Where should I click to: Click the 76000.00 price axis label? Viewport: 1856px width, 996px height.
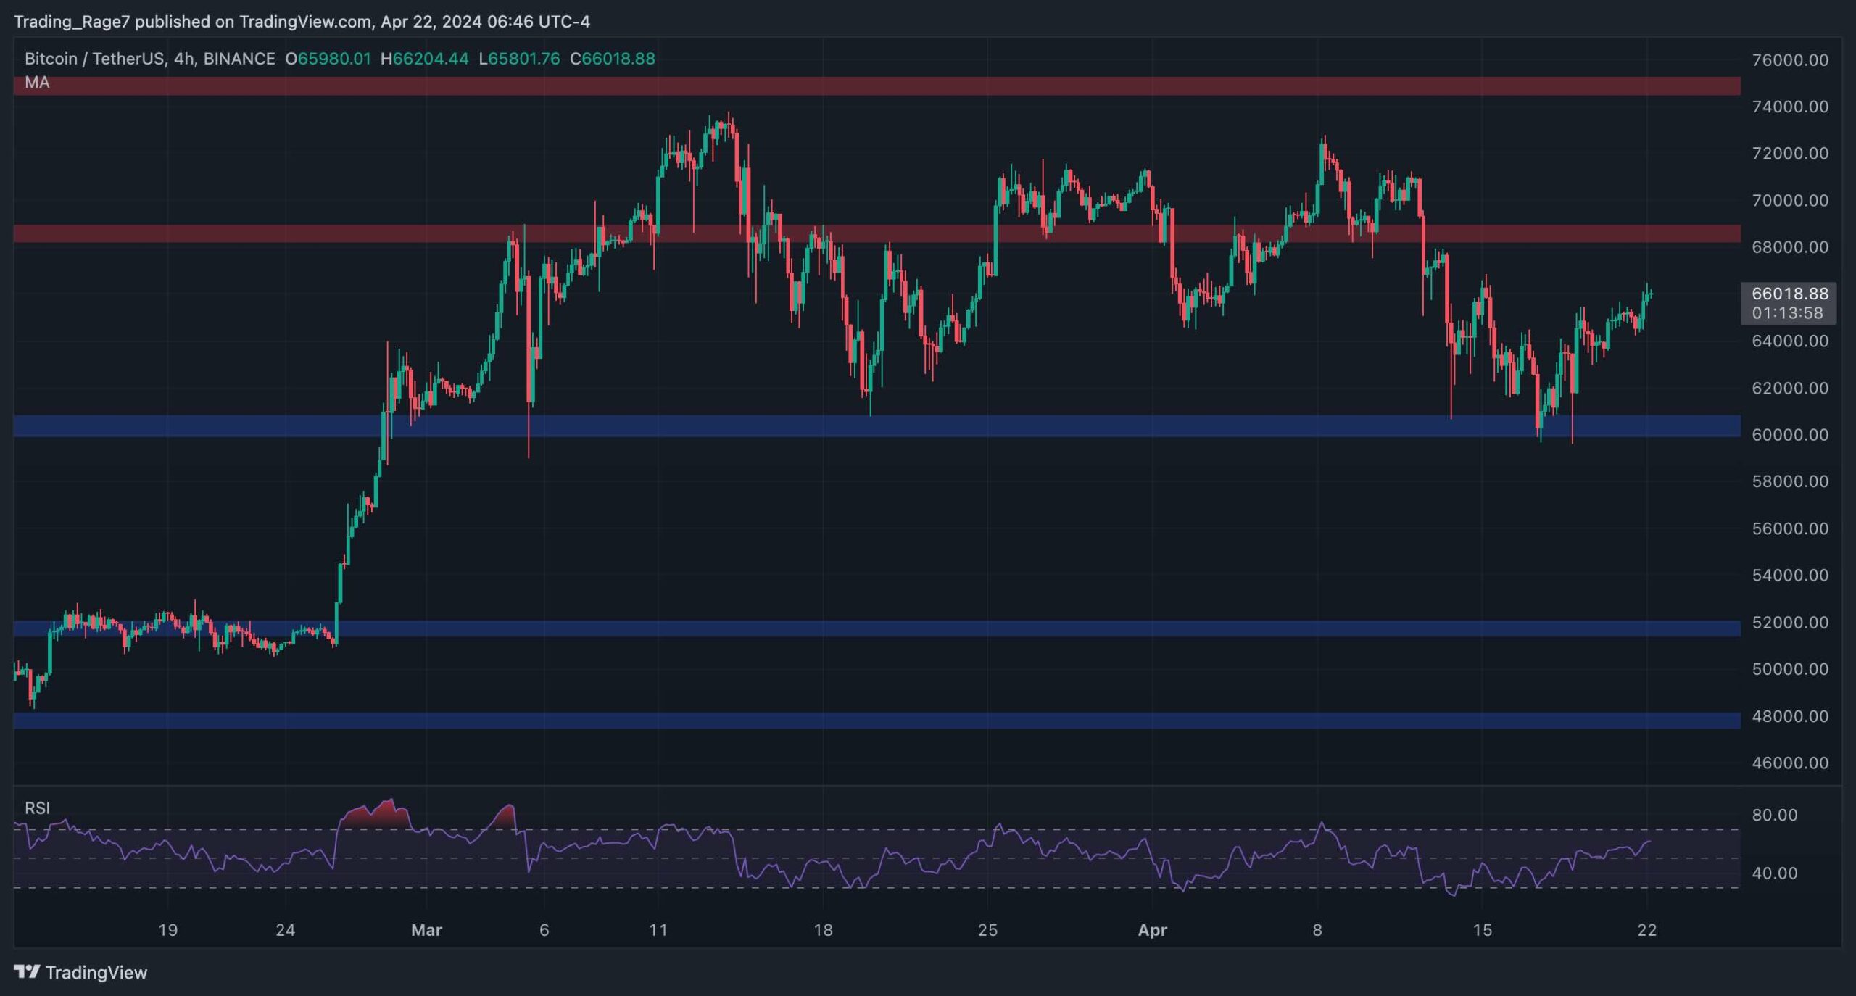1789,60
